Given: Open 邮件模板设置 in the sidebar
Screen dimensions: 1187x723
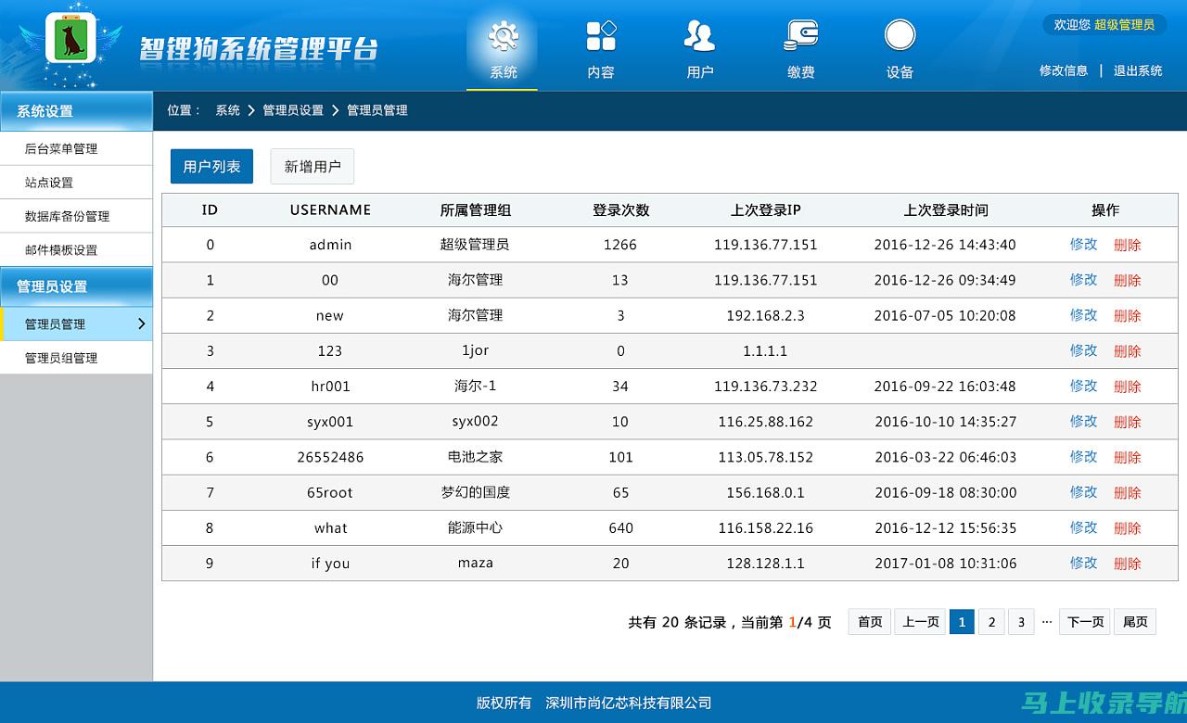Looking at the screenshot, I should click(x=76, y=249).
